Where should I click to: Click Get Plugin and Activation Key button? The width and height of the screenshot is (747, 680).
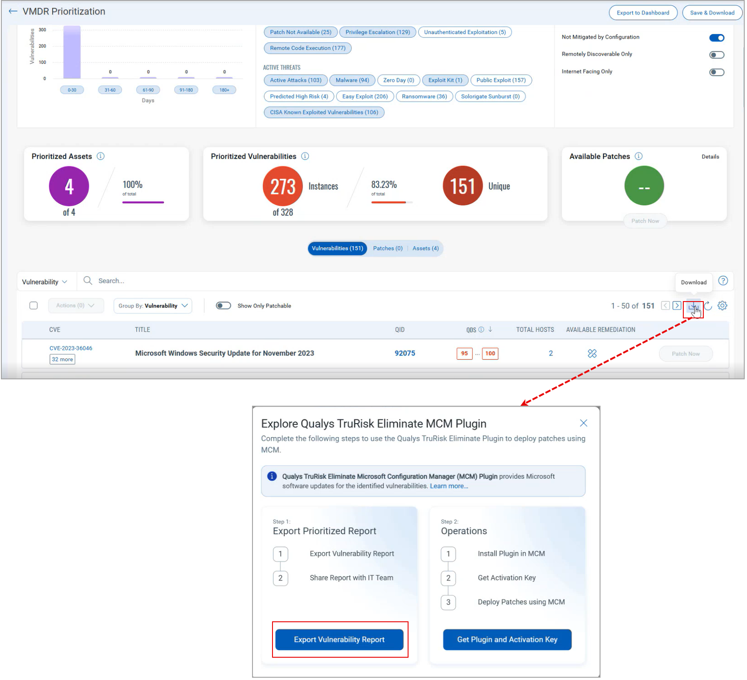click(507, 640)
